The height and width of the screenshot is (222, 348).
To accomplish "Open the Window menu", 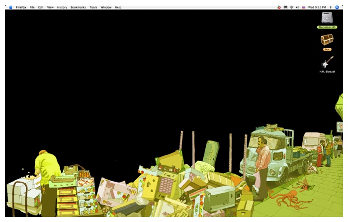I will [x=106, y=7].
